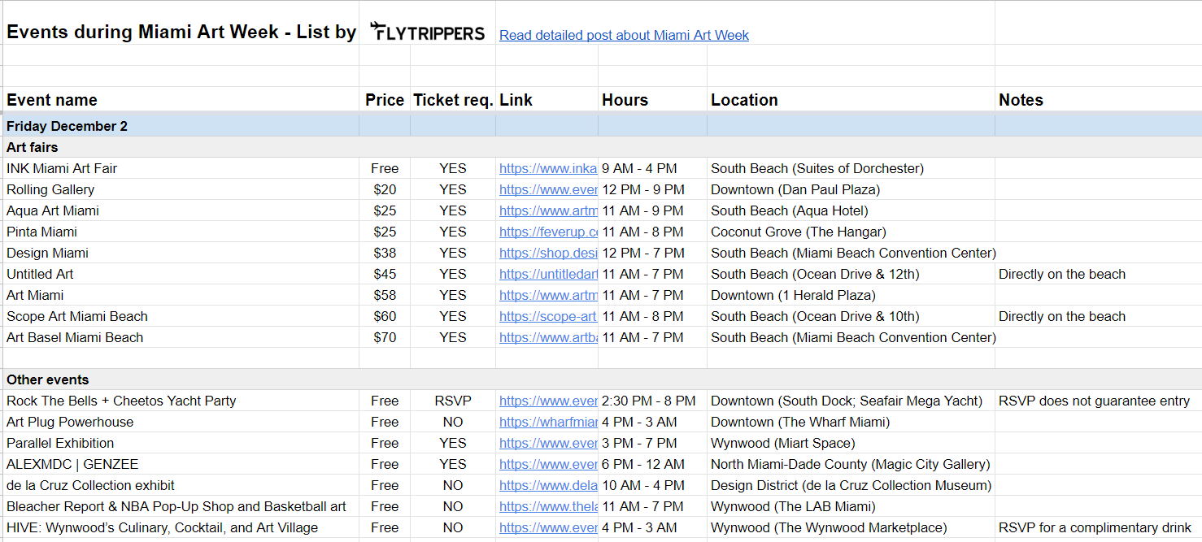The width and height of the screenshot is (1202, 542).
Task: Select 'Pinta Miami' event name cell
Action: [181, 232]
